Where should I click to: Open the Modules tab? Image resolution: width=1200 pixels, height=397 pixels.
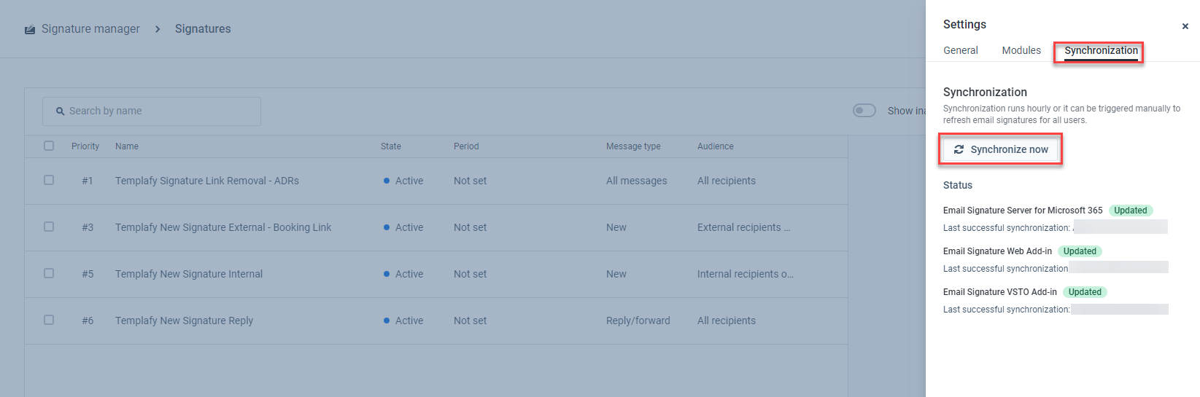pos(1021,50)
